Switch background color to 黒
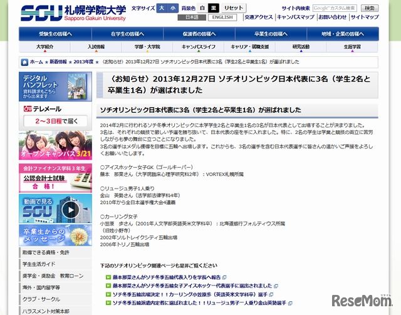 (x=214, y=8)
